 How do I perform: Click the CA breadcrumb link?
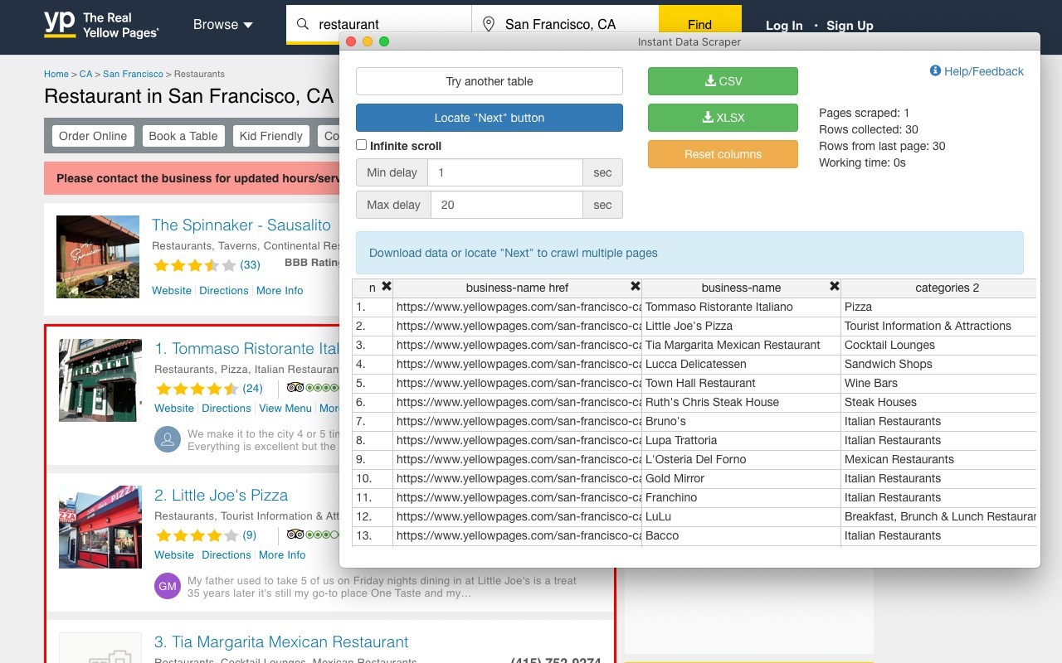[85, 74]
